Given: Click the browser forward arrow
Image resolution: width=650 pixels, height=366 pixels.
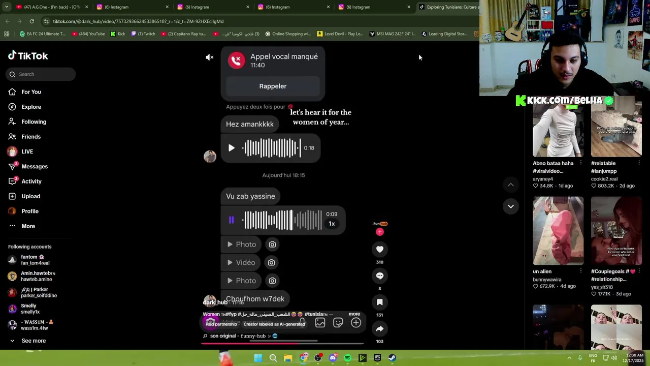Looking at the screenshot, I should click(x=19, y=21).
